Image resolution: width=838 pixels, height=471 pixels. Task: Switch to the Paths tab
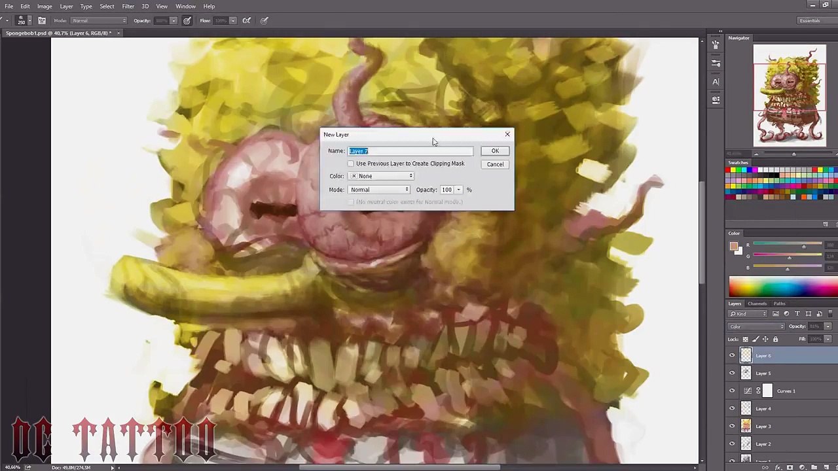point(779,304)
